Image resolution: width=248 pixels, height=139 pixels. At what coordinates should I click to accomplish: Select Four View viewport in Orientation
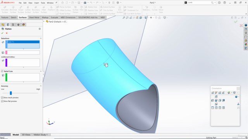coord(224,108)
